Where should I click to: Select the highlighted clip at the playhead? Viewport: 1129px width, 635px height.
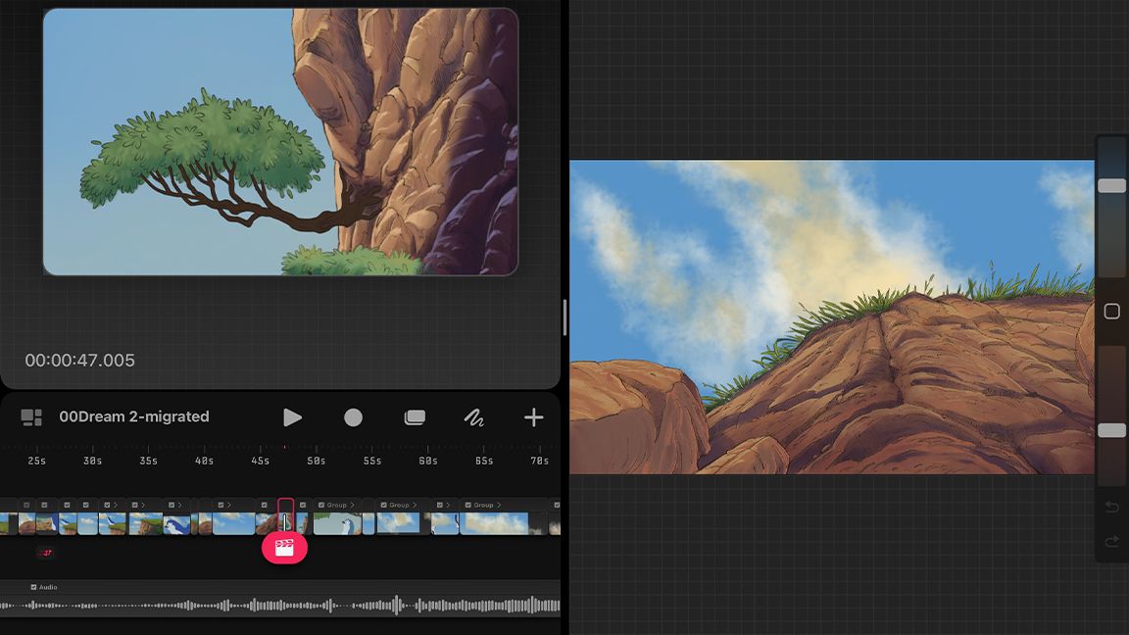tap(285, 520)
